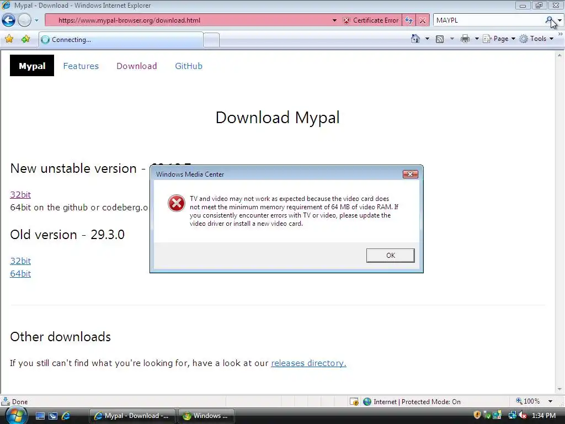Click the scrollbar up arrow
This screenshot has height=424, width=565.
(559, 56)
